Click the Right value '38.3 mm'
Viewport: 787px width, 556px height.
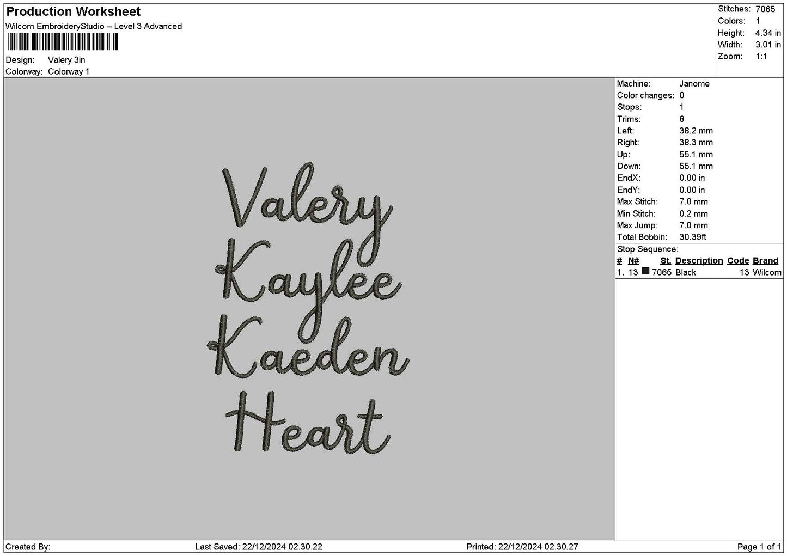(x=696, y=143)
